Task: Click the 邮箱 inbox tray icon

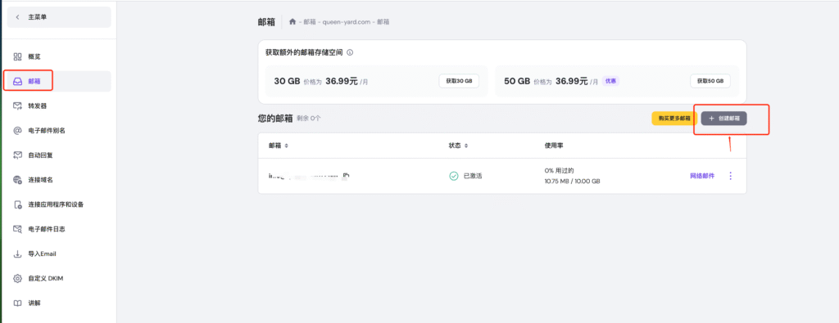Action: (18, 81)
